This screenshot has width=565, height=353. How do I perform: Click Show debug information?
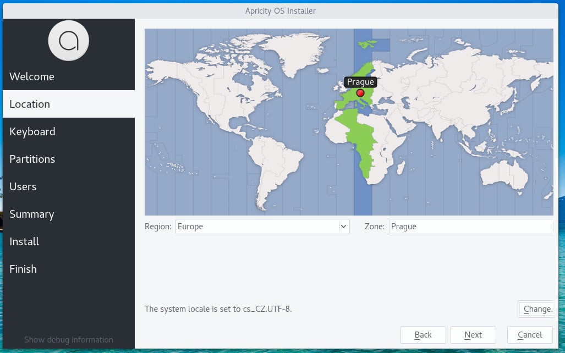[x=68, y=340]
